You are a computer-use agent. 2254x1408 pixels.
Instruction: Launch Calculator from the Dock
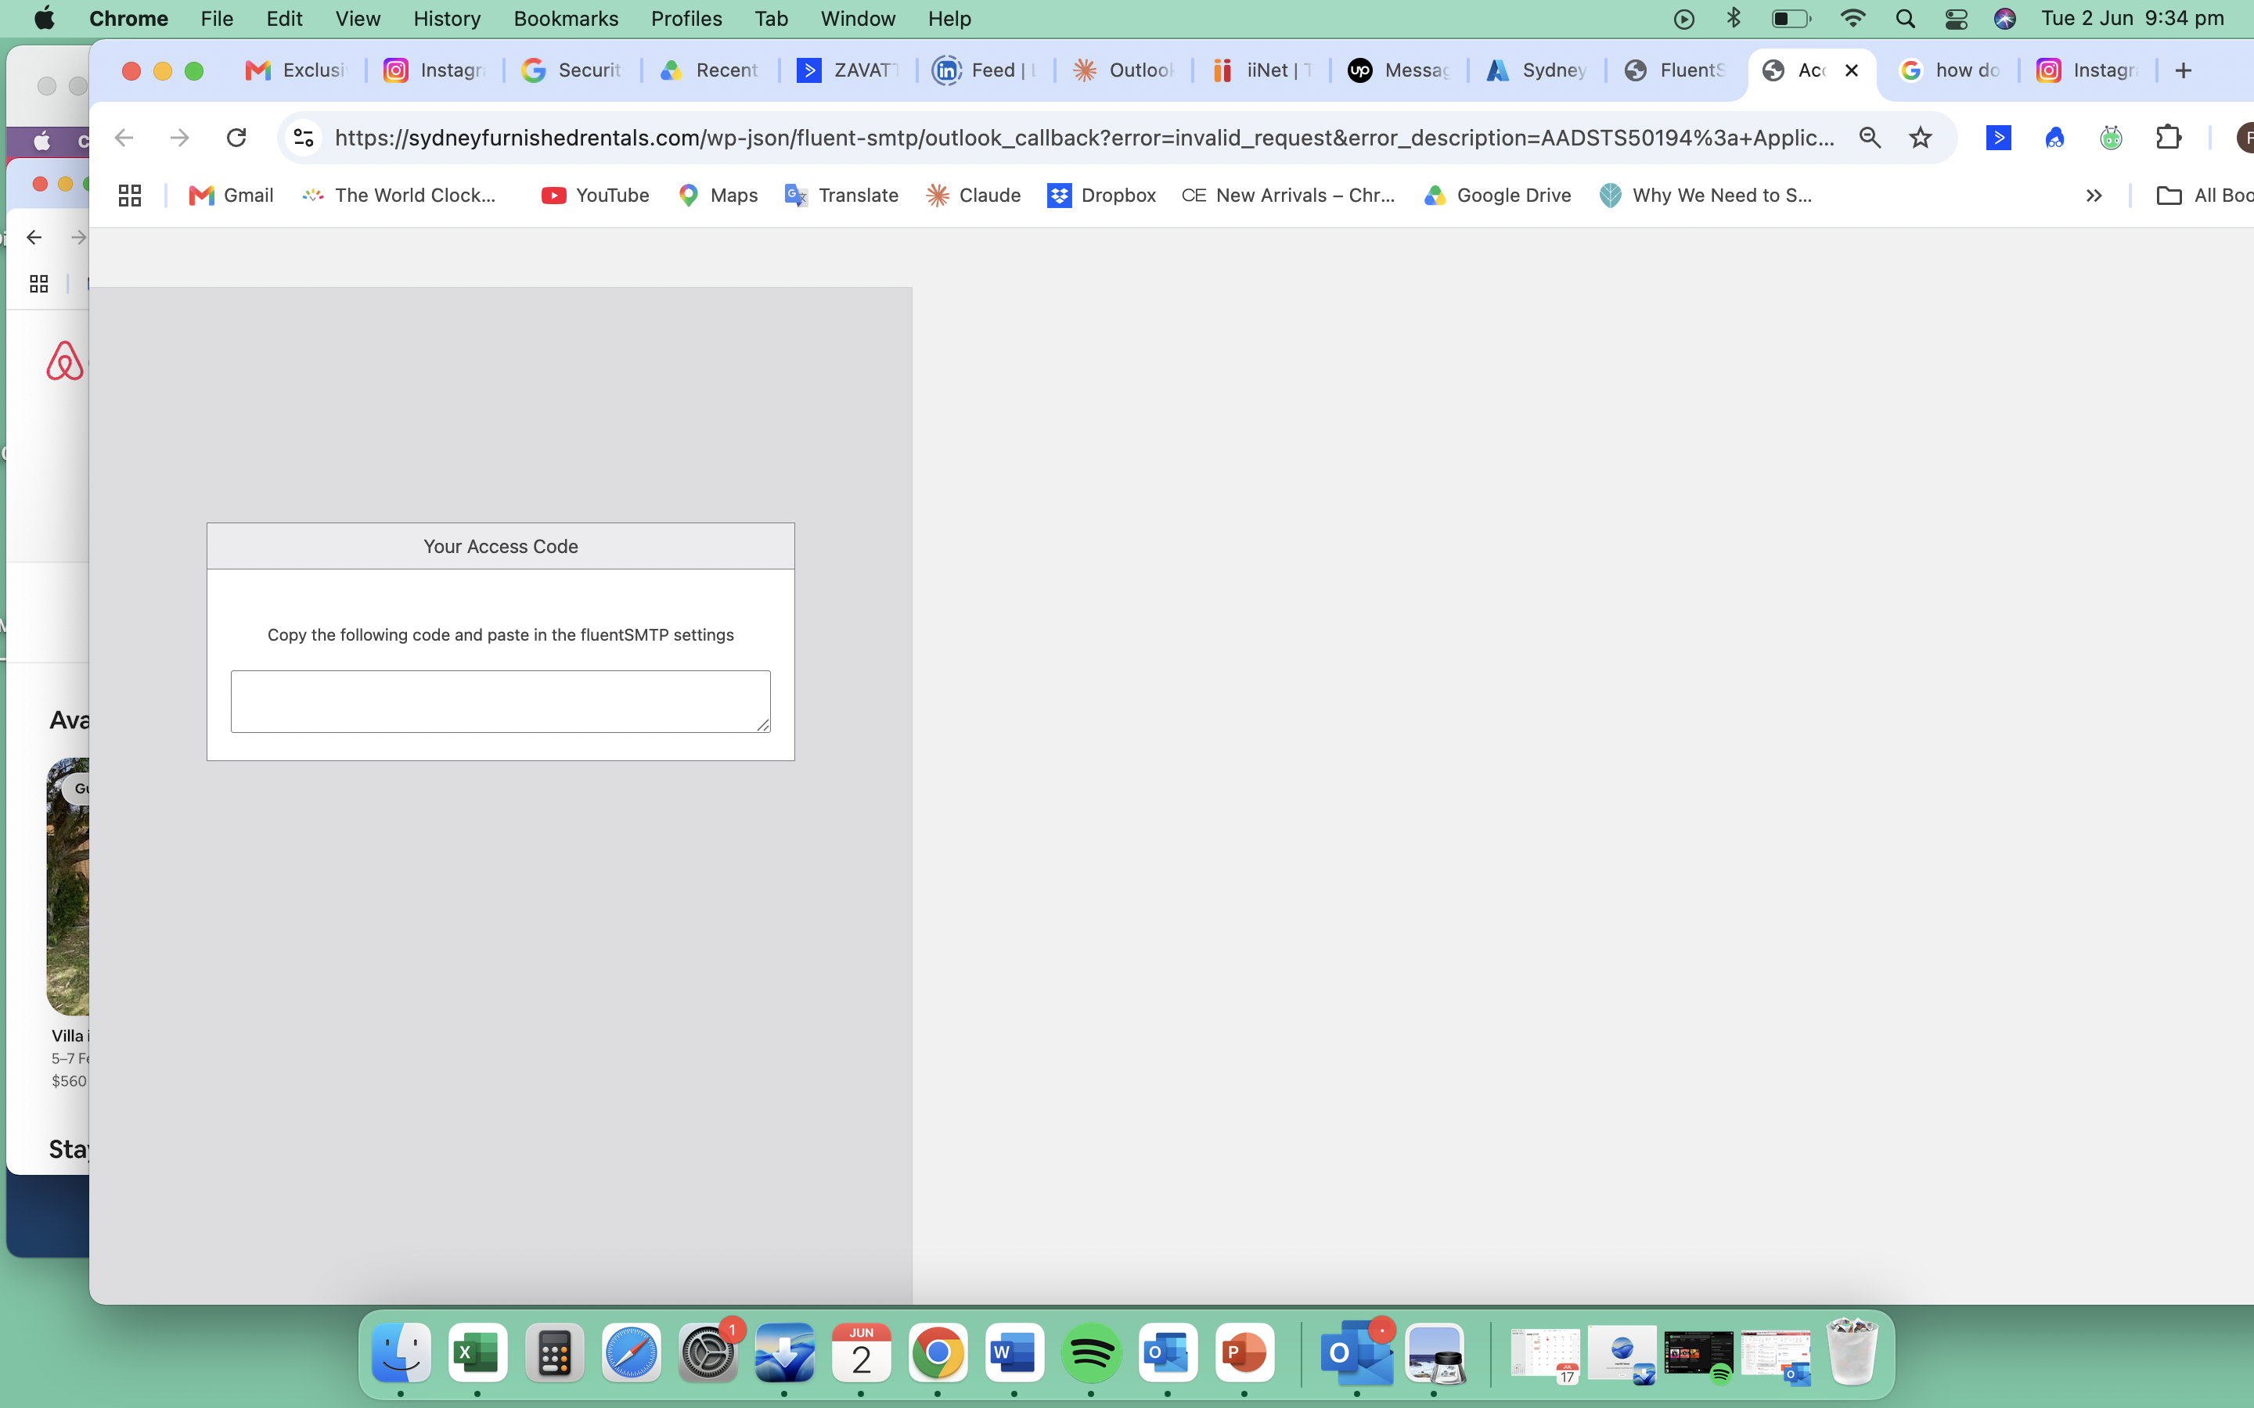coord(554,1354)
